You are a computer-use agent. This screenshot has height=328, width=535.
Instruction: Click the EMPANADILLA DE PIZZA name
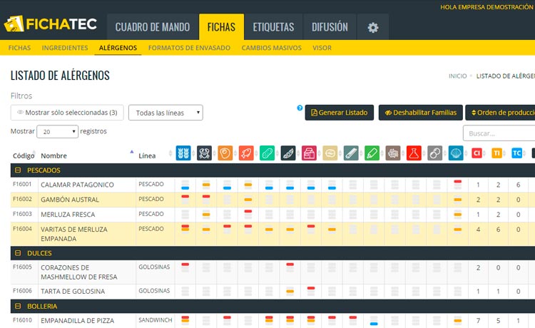pyautogui.click(x=78, y=320)
